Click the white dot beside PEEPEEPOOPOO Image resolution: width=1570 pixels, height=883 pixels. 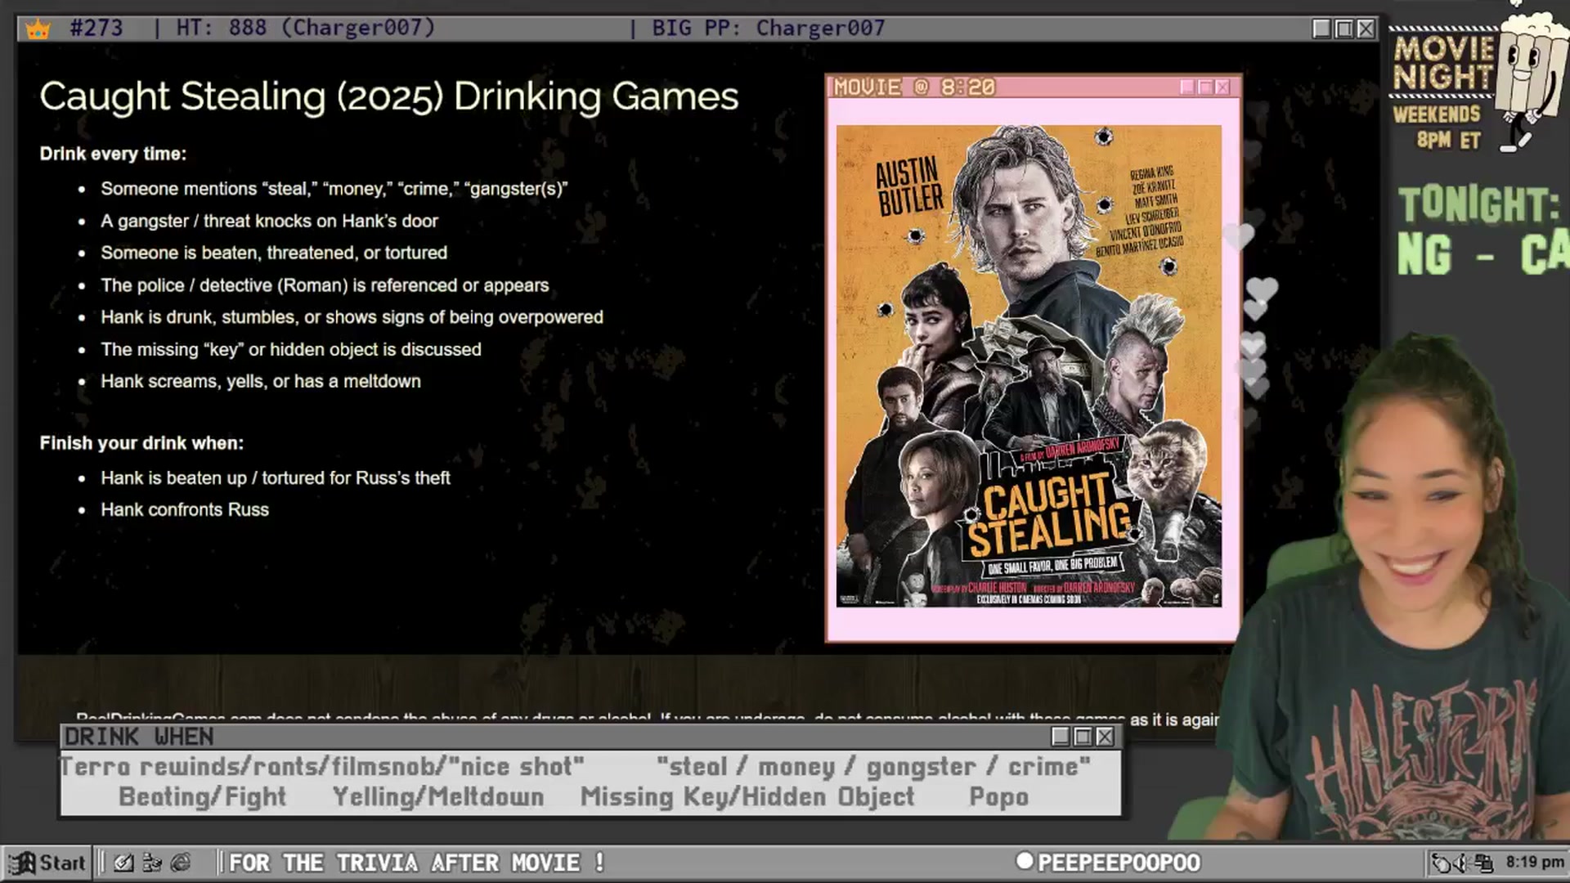click(x=1024, y=861)
